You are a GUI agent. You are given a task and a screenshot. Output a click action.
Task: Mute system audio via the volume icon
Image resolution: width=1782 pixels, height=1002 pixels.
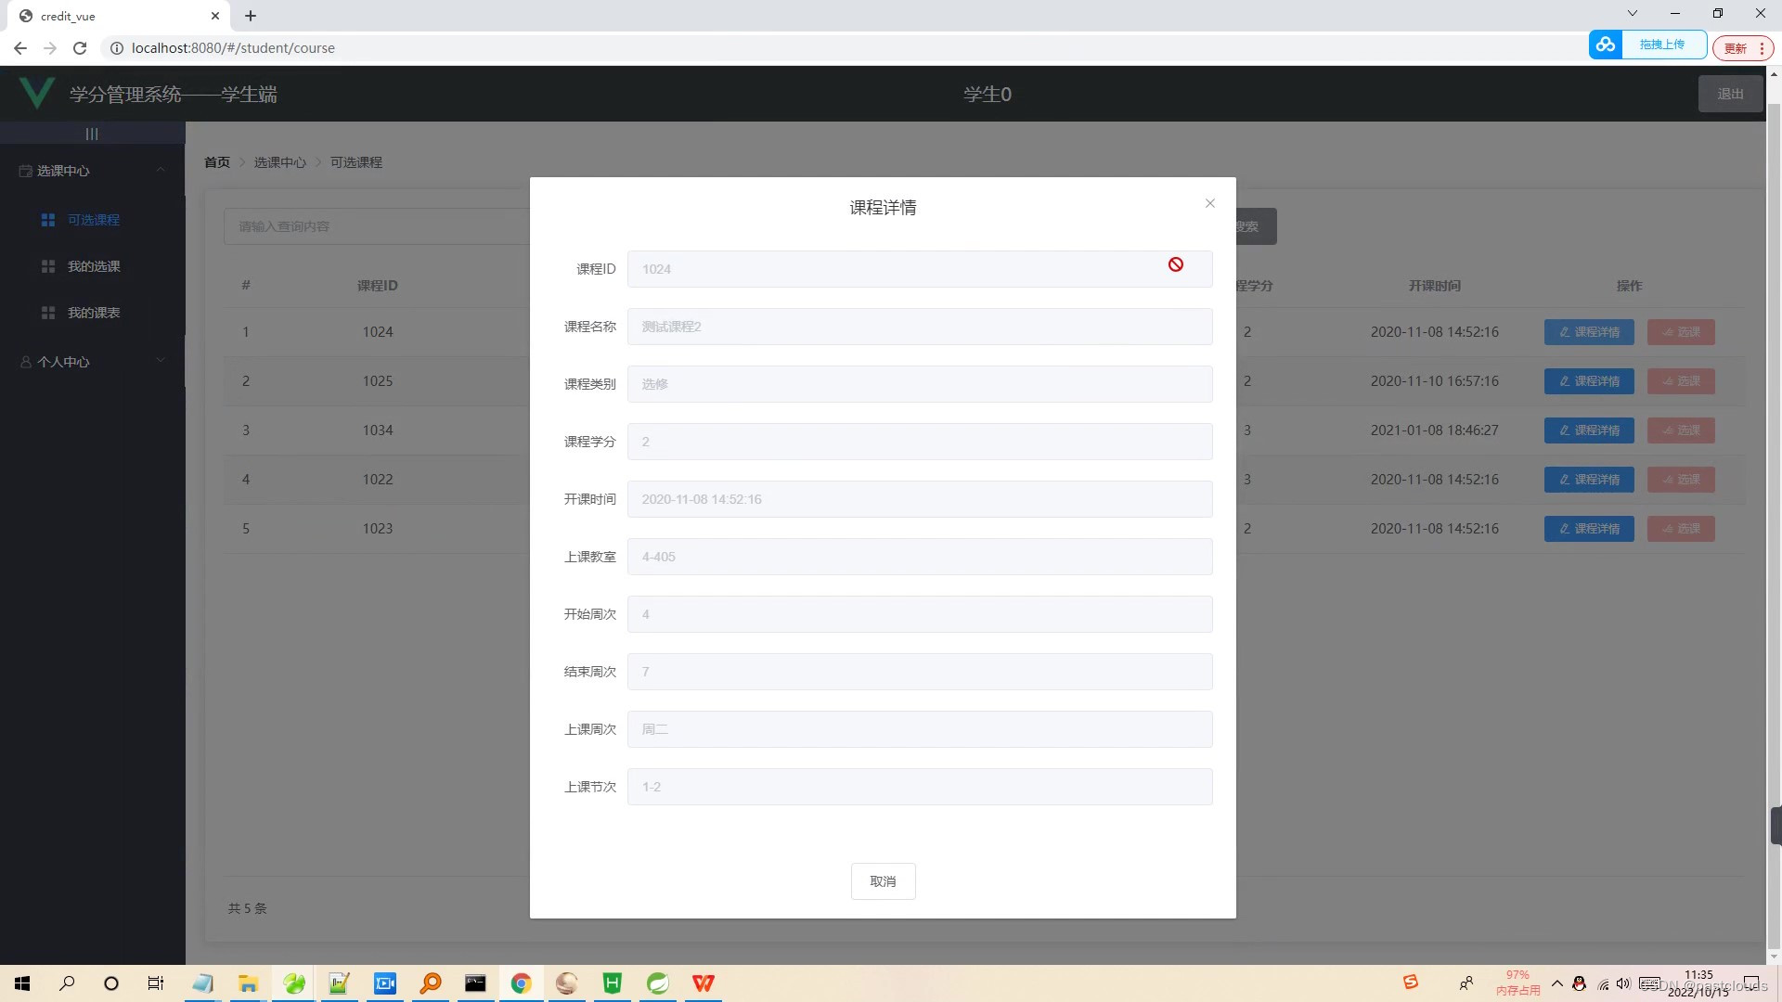pos(1622,983)
